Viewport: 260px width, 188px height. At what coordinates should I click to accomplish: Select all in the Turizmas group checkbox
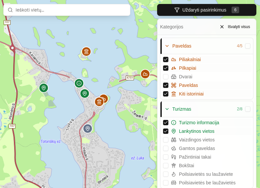[248, 109]
